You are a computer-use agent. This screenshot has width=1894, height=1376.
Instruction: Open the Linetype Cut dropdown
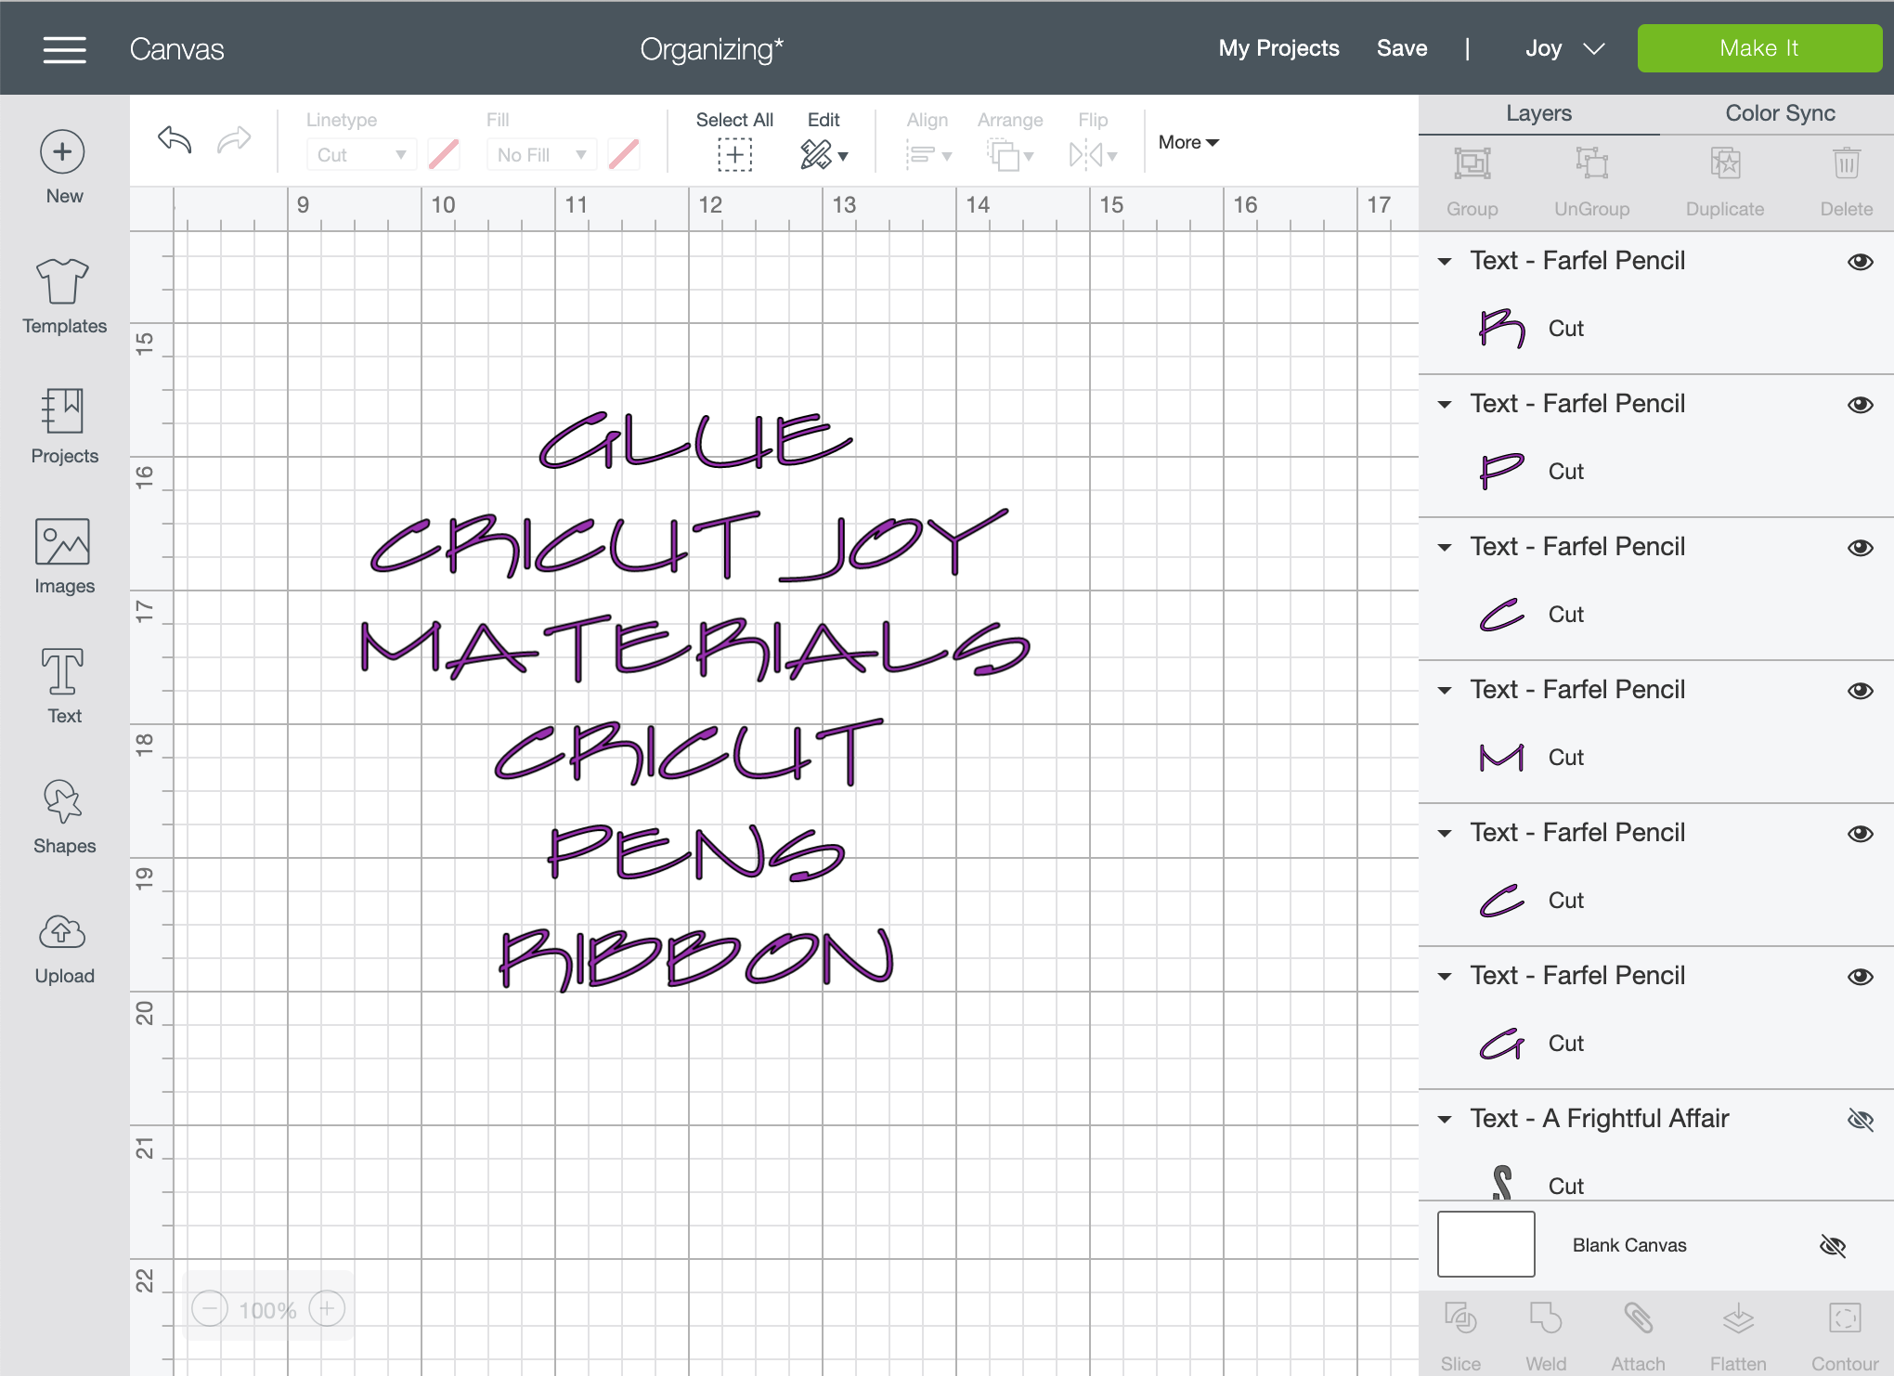[361, 155]
